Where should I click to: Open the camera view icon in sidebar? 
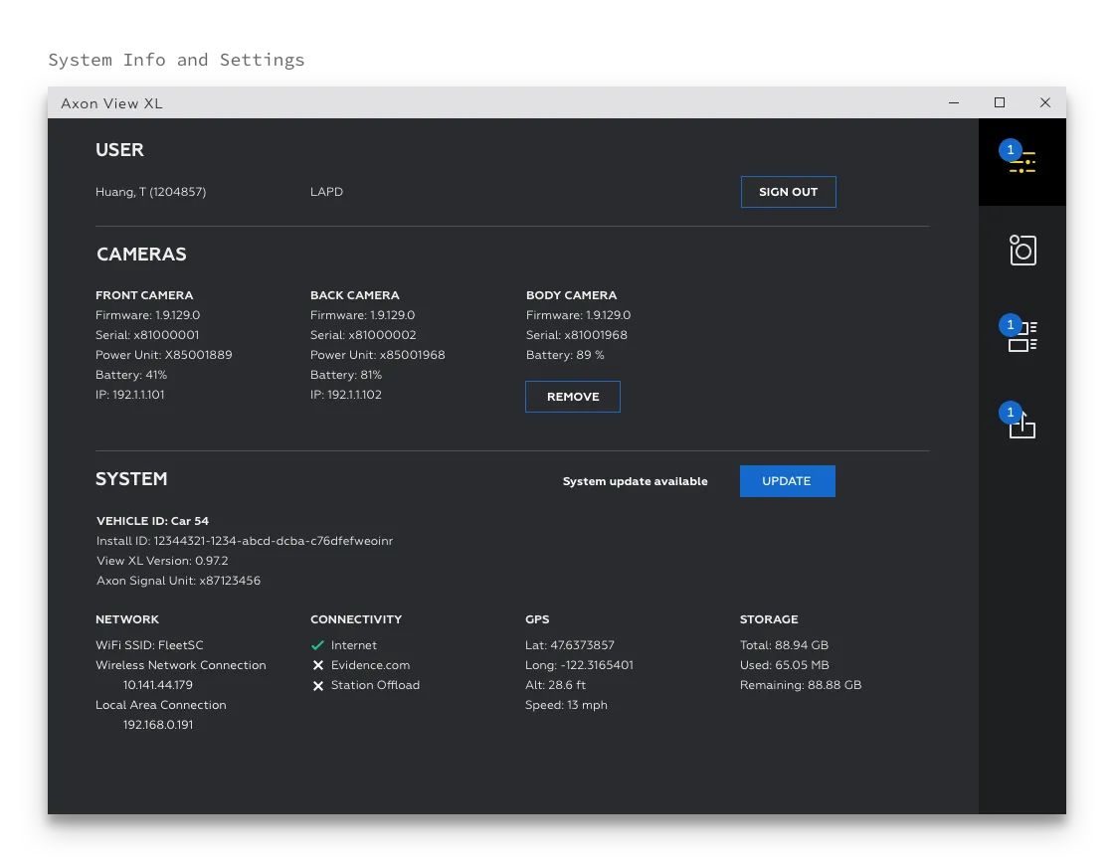point(1022,250)
